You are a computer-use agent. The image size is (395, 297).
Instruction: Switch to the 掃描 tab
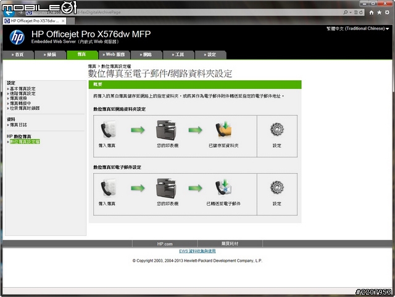pyautogui.click(x=50, y=55)
